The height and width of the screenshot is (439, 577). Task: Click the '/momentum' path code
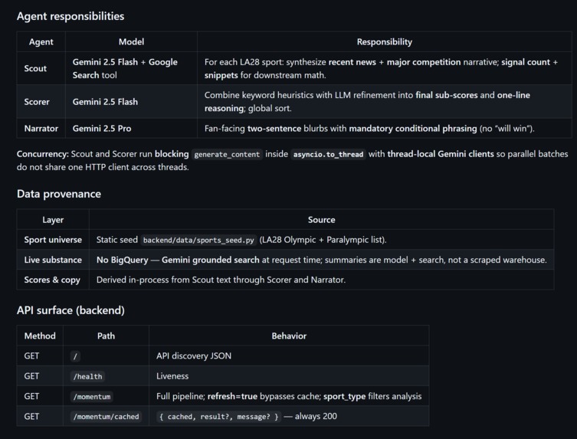click(92, 397)
